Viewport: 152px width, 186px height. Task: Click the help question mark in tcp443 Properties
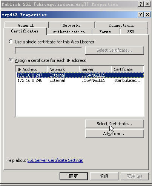141,15
